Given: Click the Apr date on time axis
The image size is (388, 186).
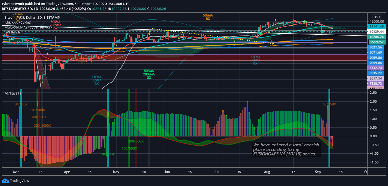Looking at the screenshot, I should 67,172.
